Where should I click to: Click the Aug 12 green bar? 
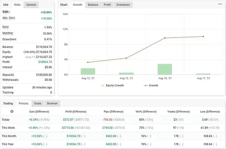pyautogui.click(x=88, y=71)
